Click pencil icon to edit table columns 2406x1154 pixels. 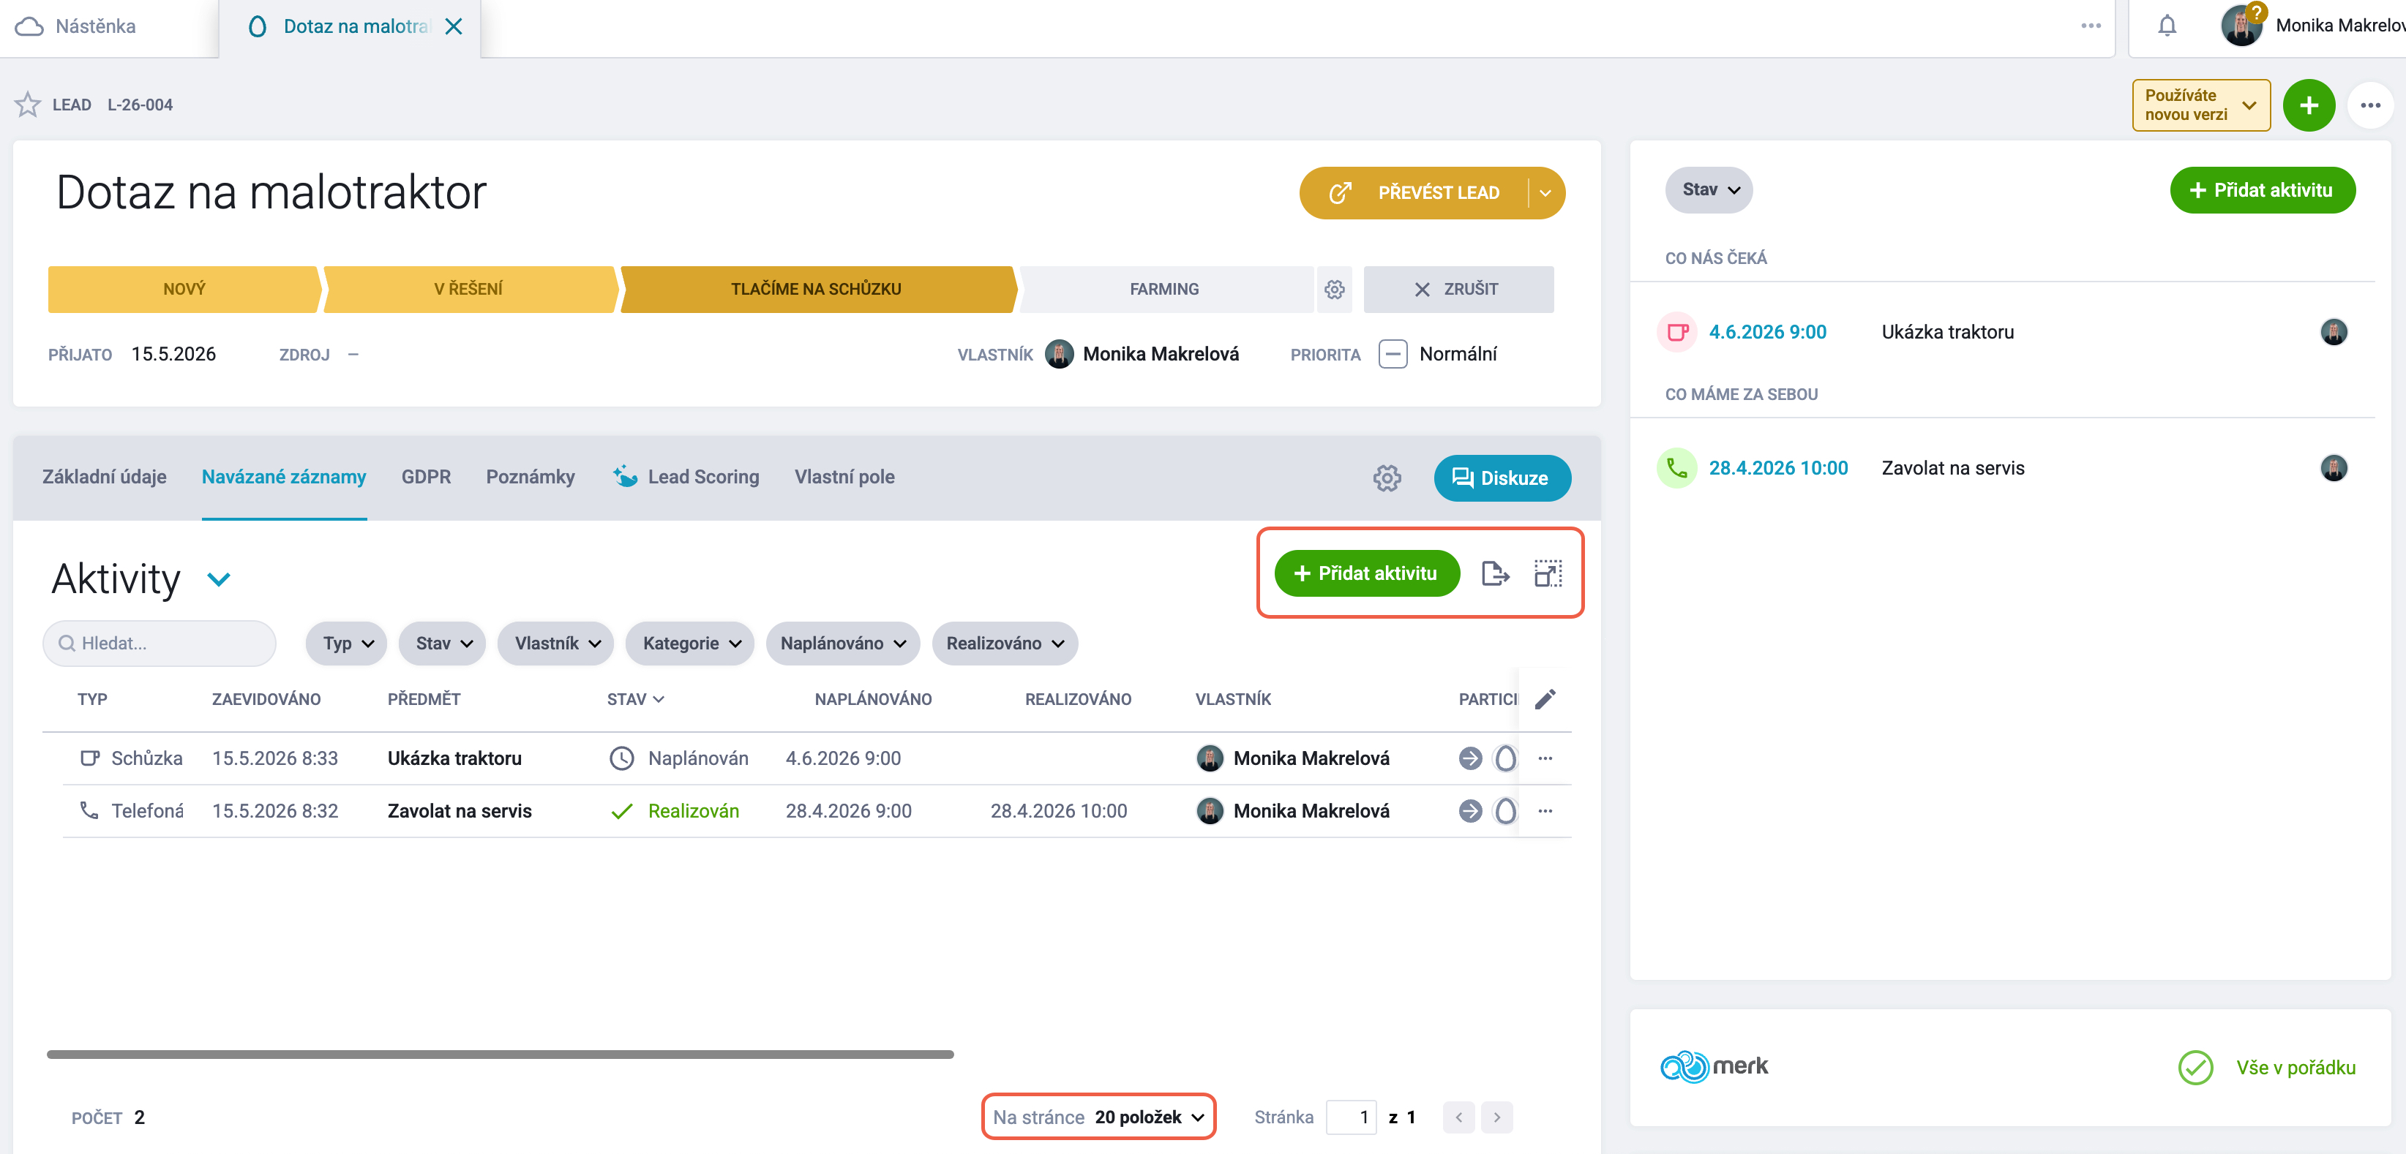[x=1545, y=699]
